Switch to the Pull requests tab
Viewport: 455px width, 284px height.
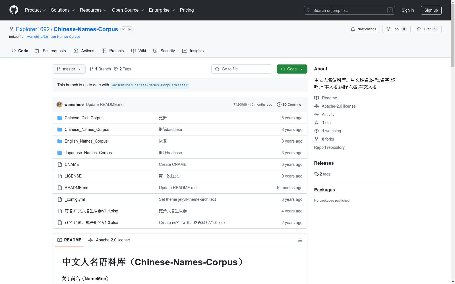click(x=51, y=51)
